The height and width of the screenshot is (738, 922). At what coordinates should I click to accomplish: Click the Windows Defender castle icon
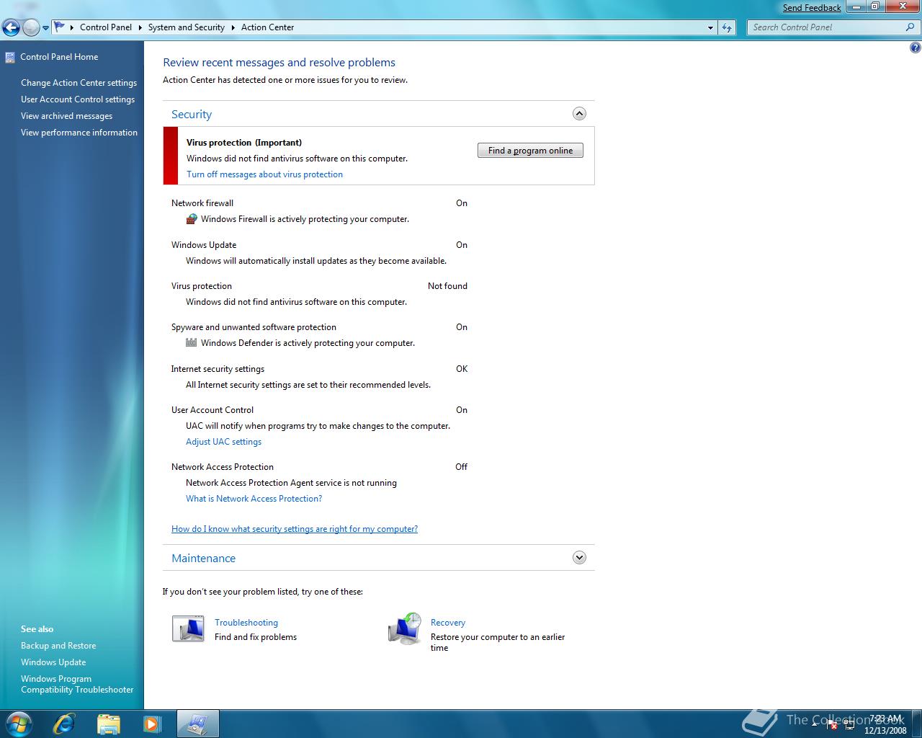click(x=192, y=343)
